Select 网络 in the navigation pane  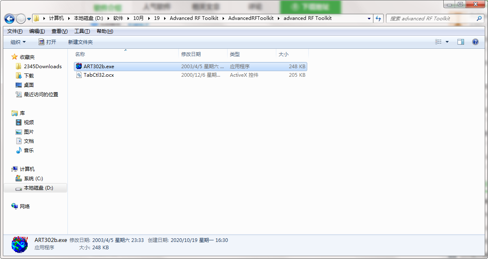pyautogui.click(x=24, y=206)
